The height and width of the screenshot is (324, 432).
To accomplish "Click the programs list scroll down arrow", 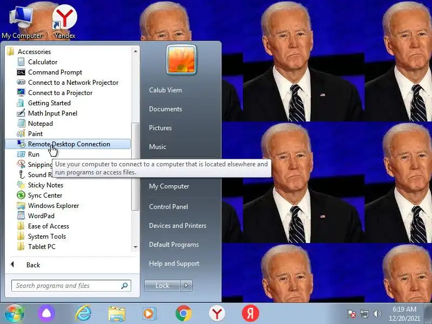I will click(x=136, y=247).
